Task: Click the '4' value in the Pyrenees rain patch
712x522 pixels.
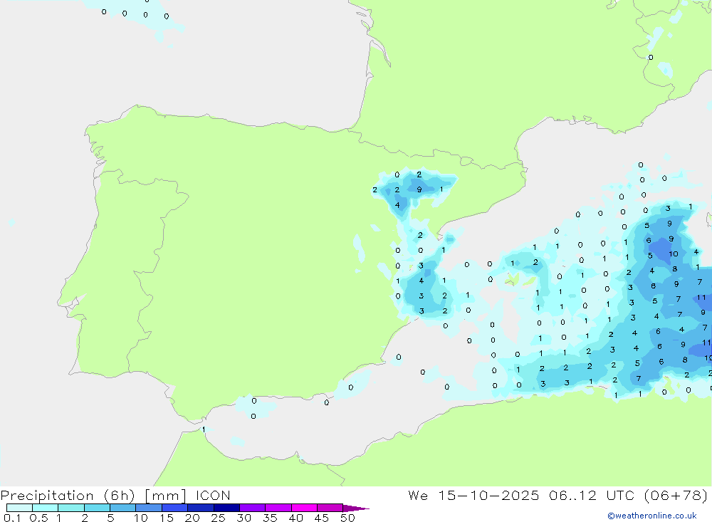Action: [x=397, y=205]
